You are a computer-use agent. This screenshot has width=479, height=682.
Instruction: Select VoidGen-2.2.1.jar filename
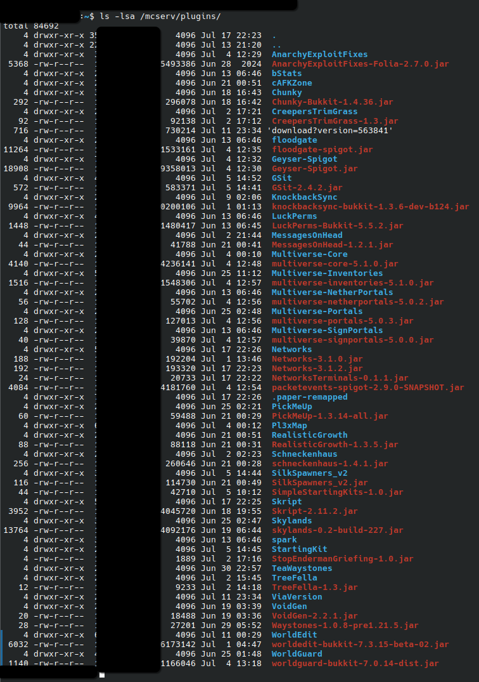click(315, 616)
